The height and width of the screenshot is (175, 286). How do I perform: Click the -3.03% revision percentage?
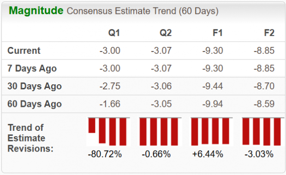259,154
